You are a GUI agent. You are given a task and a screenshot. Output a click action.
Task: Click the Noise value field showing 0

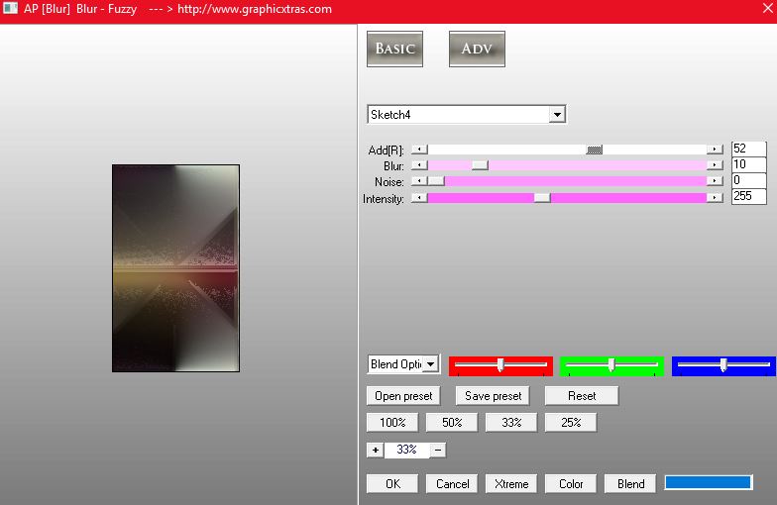click(x=749, y=180)
